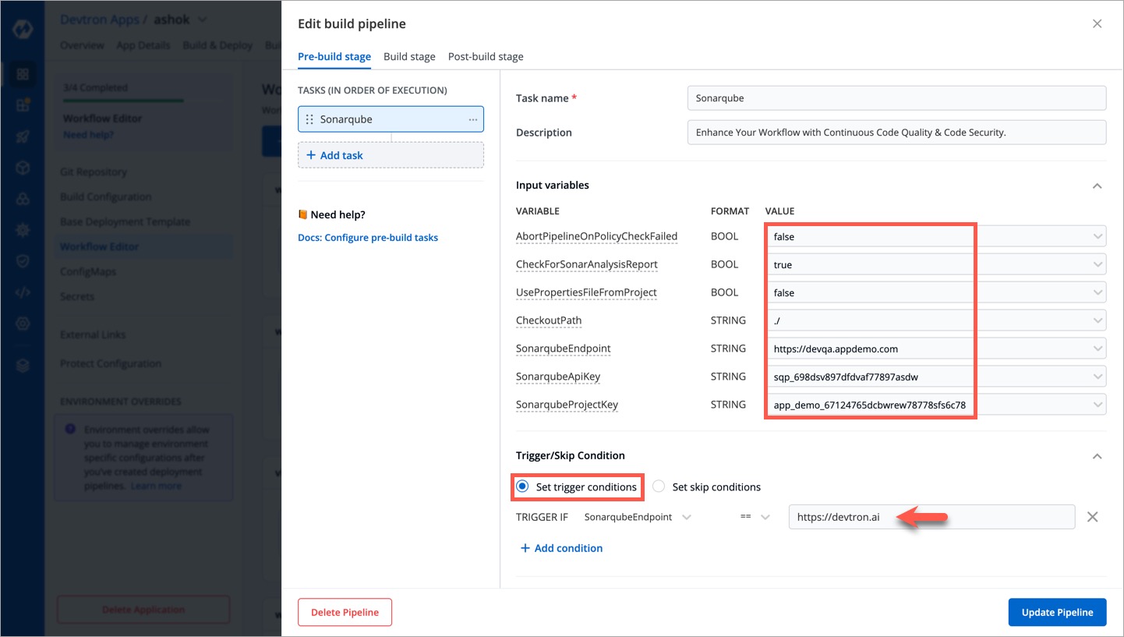Image resolution: width=1124 pixels, height=637 pixels.
Task: Click the Sonarqube task three-dot menu icon
Action: (472, 119)
